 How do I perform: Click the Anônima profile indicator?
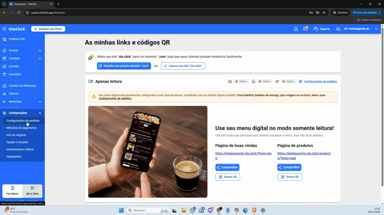pyautogui.click(x=340, y=13)
